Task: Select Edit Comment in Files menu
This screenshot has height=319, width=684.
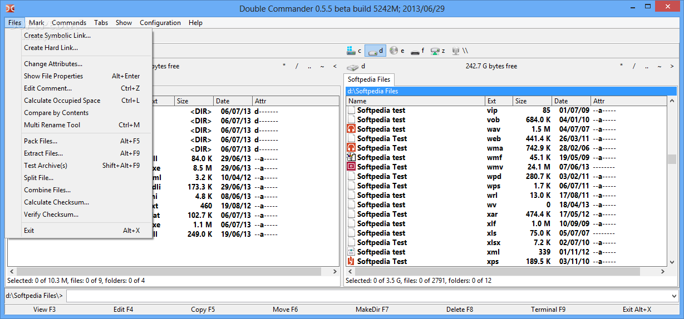Action: (78, 88)
